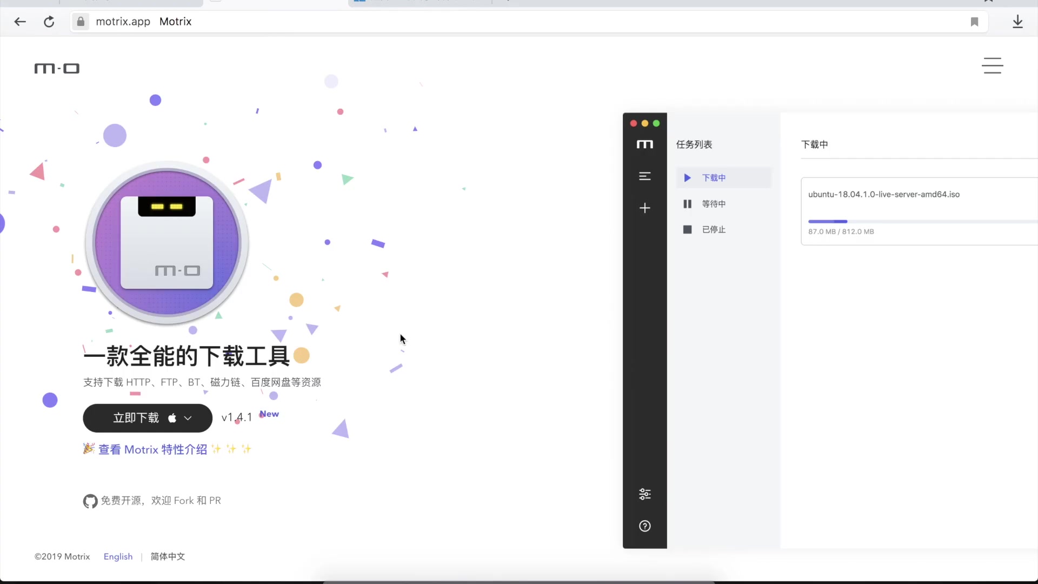The height and width of the screenshot is (584, 1038).
Task: Click the address bar showing motrix.app
Action: tap(529, 22)
